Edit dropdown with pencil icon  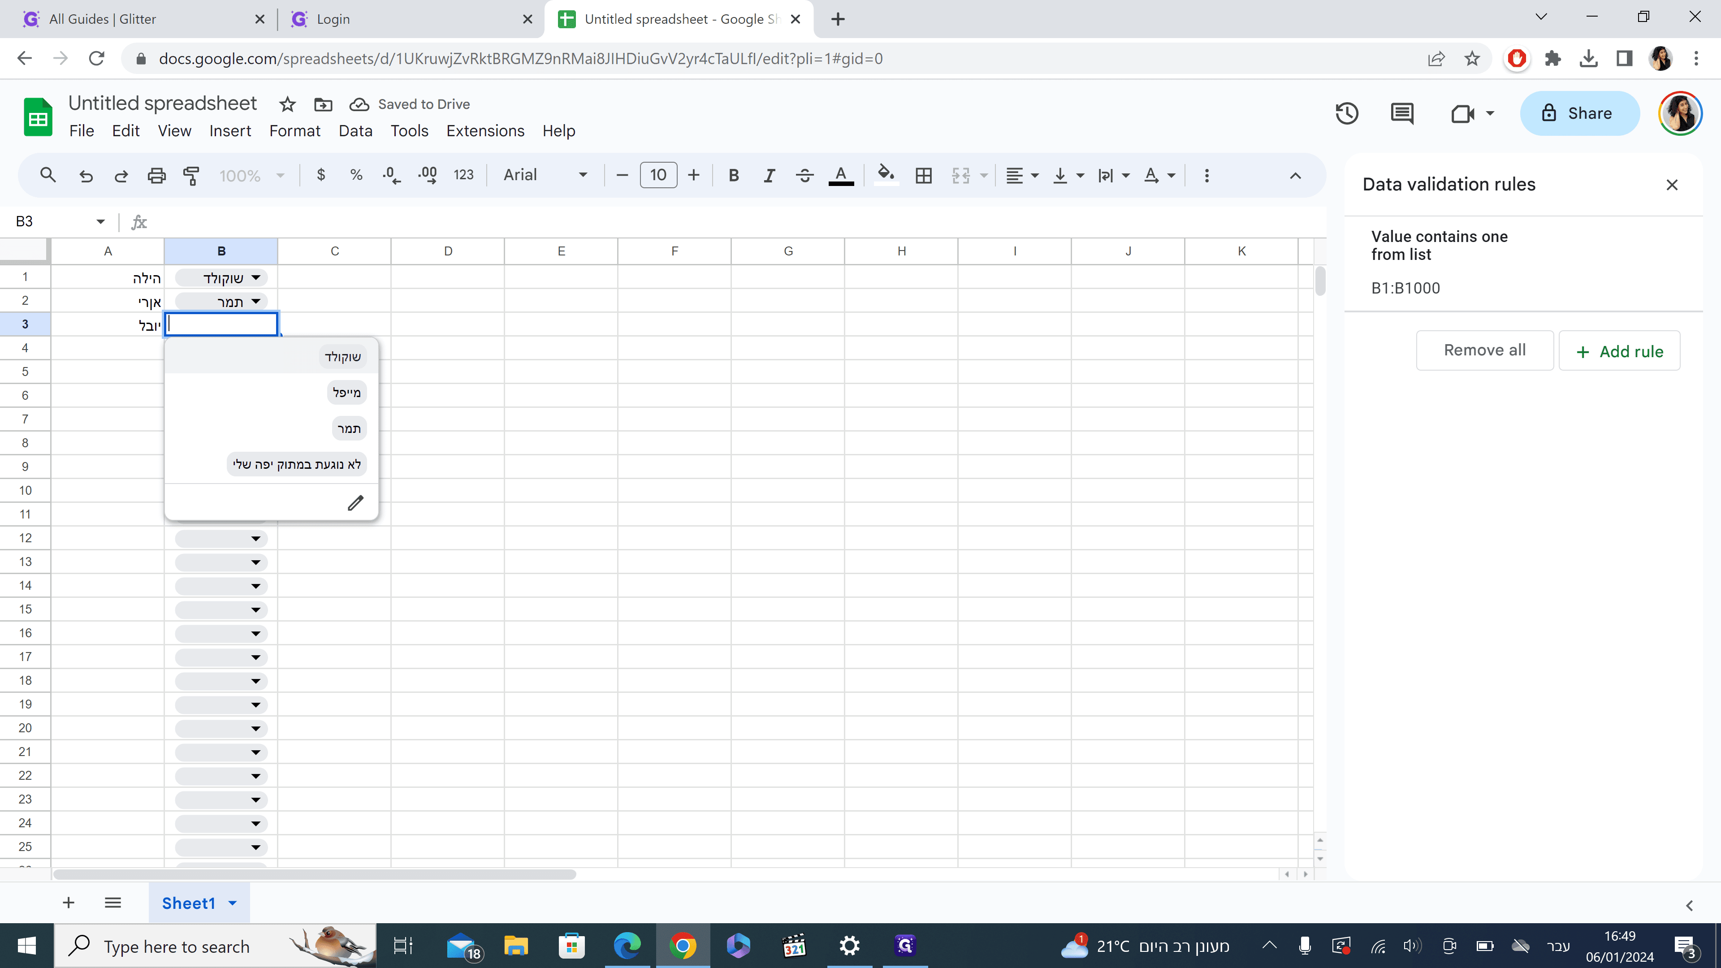(x=355, y=502)
